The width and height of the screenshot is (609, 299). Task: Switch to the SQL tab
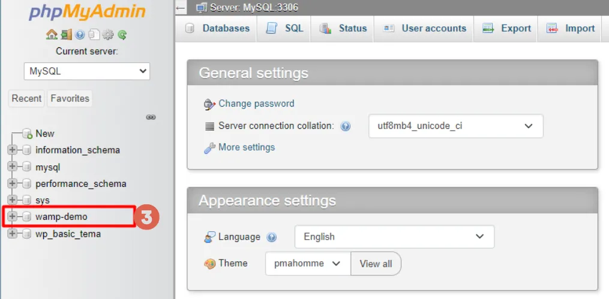[284, 28]
